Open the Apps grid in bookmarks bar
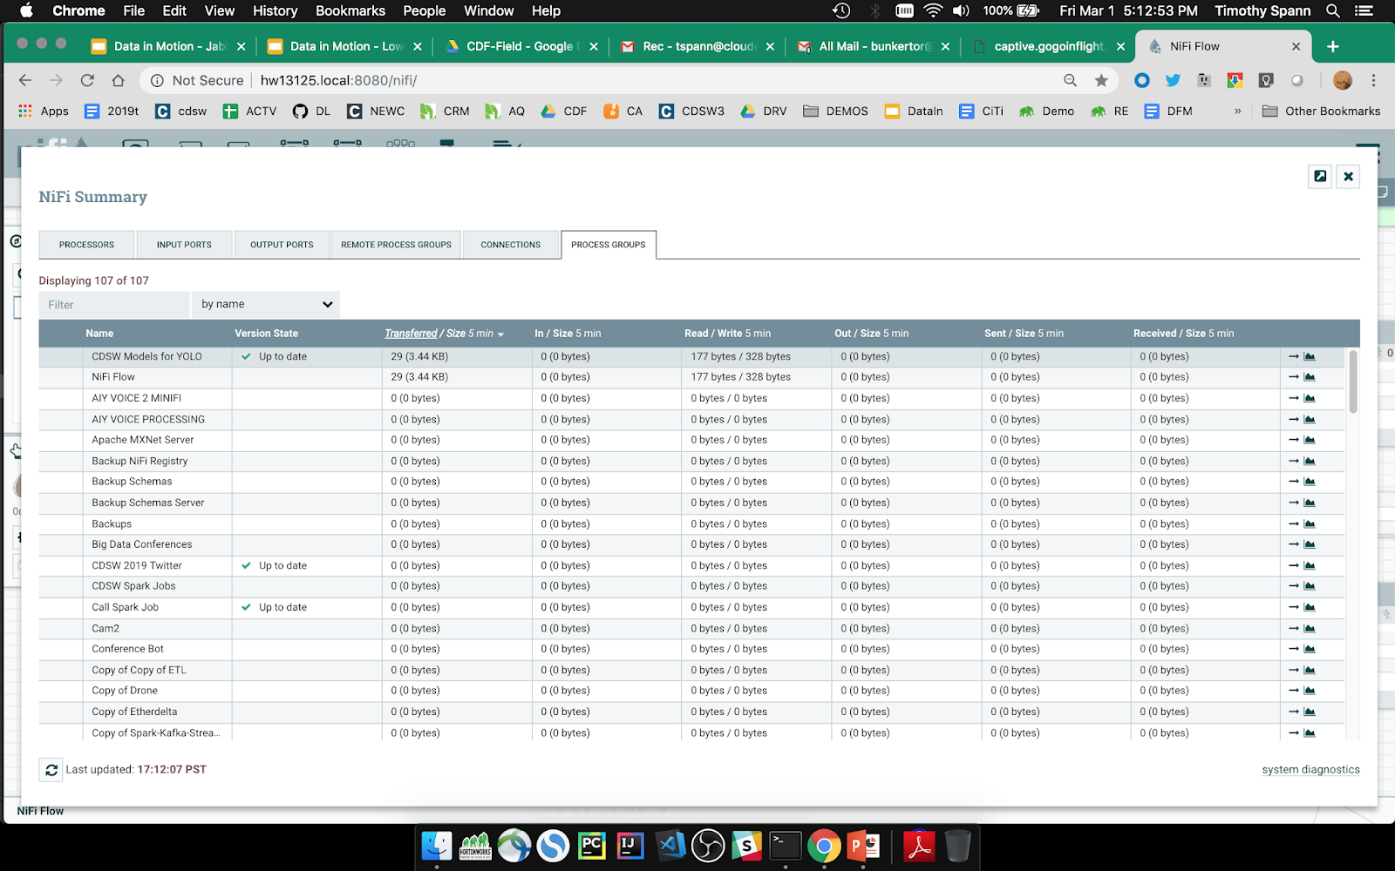This screenshot has width=1395, height=871. pyautogui.click(x=44, y=111)
